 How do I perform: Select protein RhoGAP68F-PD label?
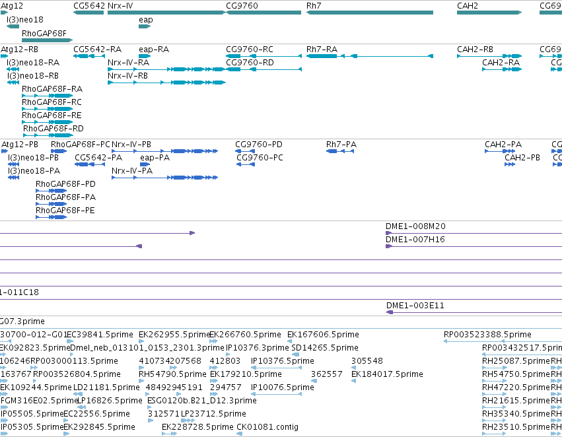coord(65,184)
